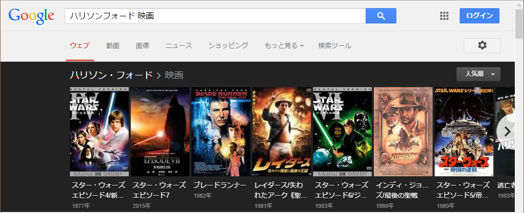Open the ショッピング tab
Screen dimensions: 524x213
228,46
